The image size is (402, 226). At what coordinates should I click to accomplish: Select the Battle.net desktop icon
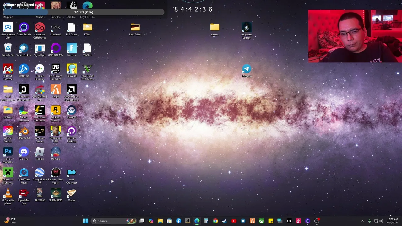pyautogui.click(x=24, y=71)
